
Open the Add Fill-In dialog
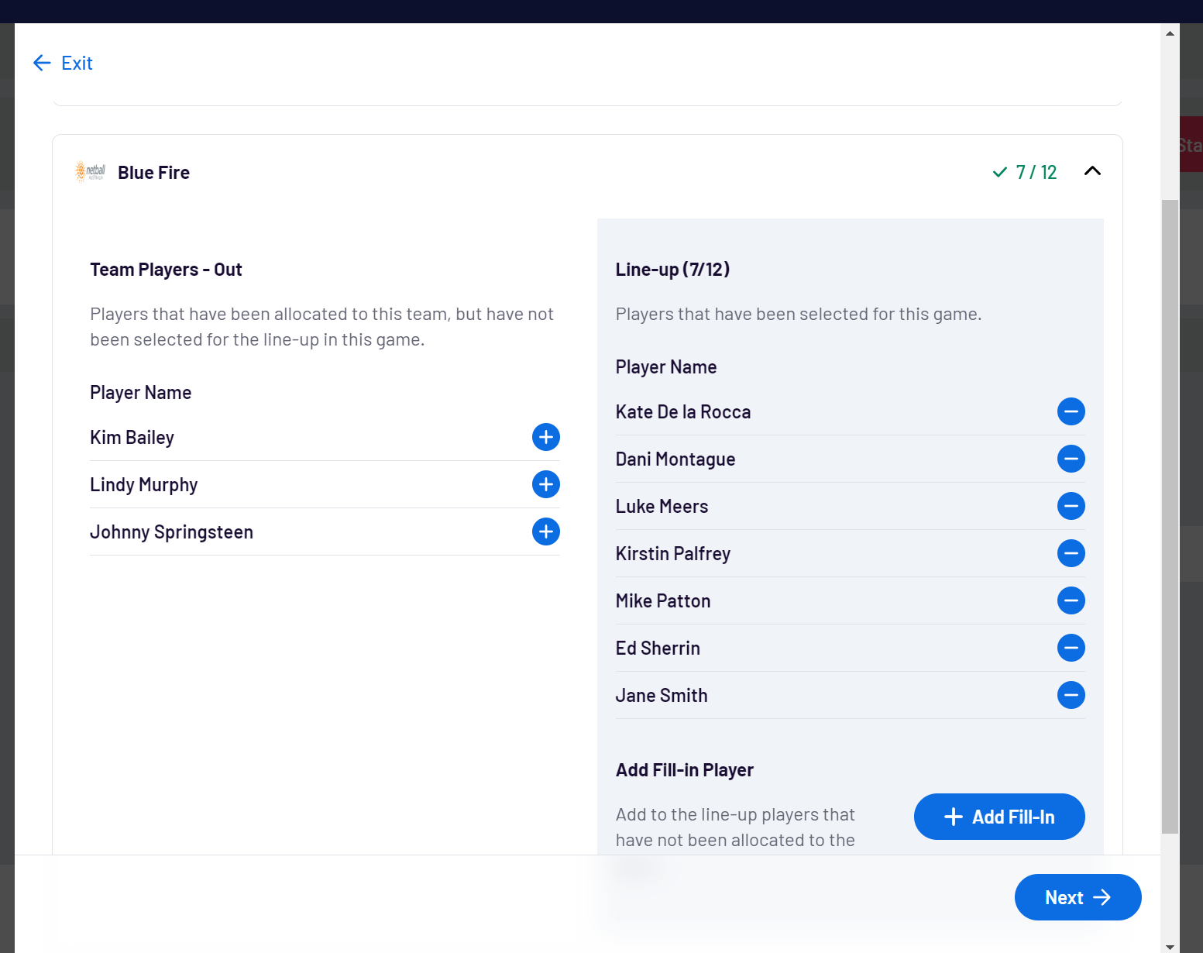(999, 817)
